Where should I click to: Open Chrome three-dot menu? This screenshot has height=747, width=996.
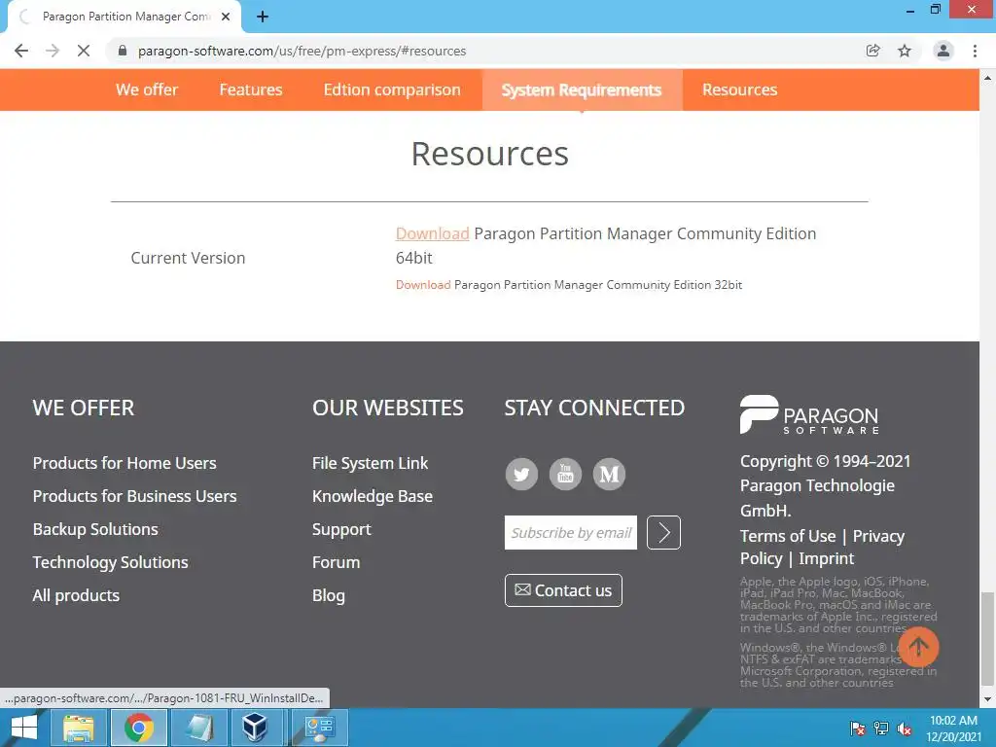pyautogui.click(x=975, y=51)
